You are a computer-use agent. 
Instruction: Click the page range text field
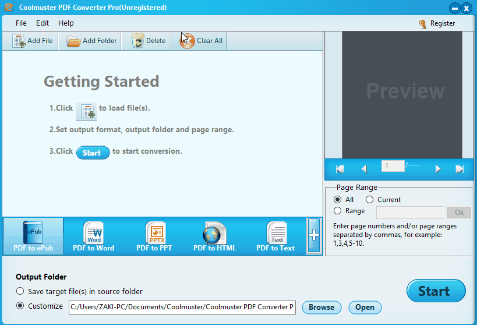(x=410, y=213)
